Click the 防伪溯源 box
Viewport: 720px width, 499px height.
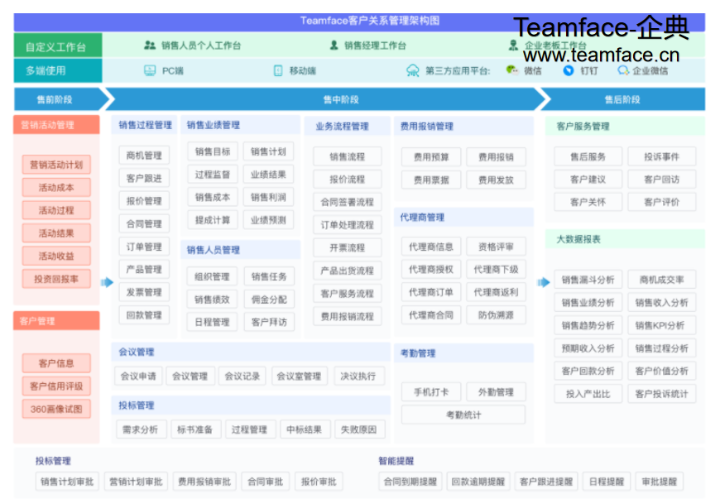(x=496, y=315)
